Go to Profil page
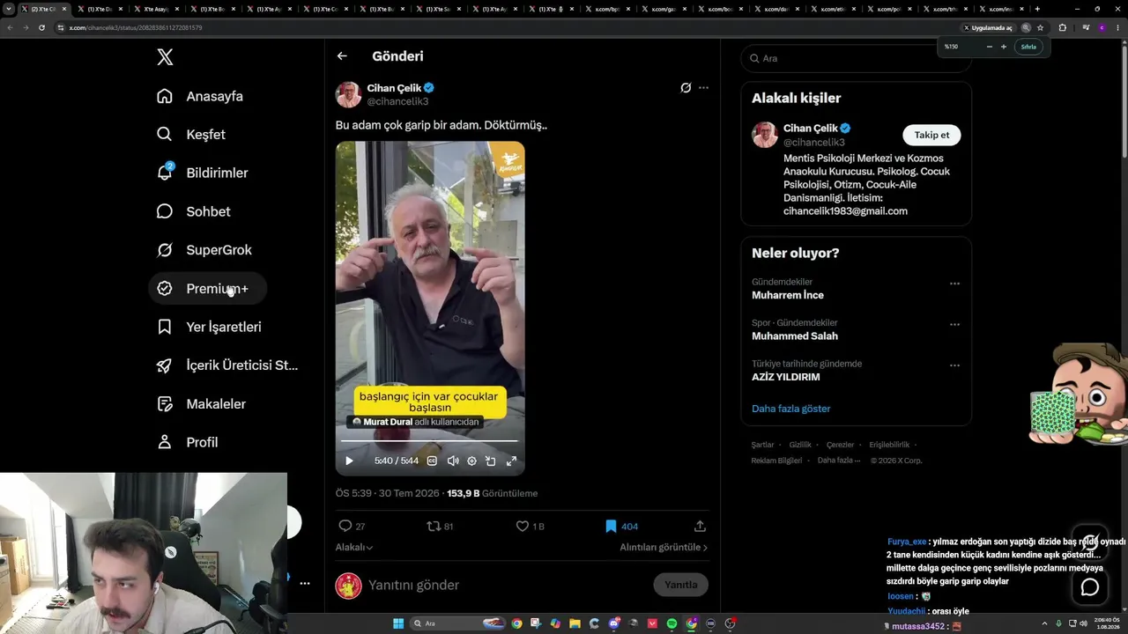The image size is (1128, 634). (x=187, y=442)
